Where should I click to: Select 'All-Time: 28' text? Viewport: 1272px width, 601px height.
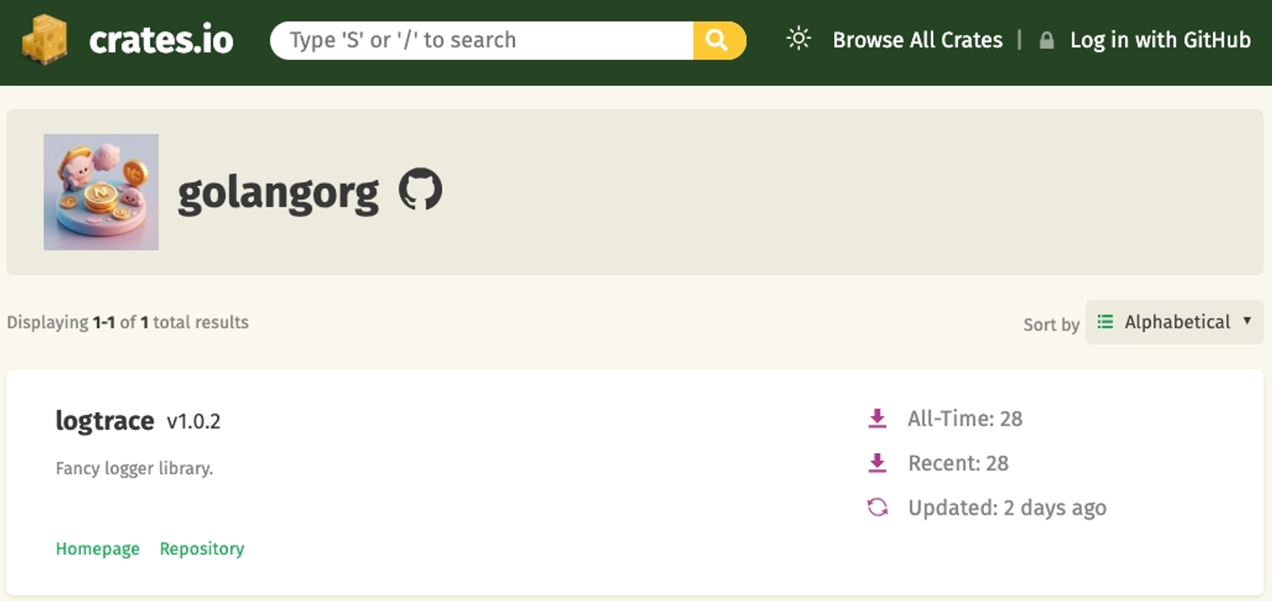point(965,418)
